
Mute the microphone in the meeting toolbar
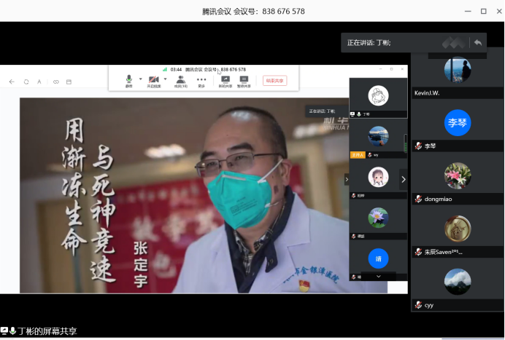(129, 79)
